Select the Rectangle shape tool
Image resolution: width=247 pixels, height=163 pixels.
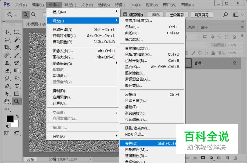click(17, 93)
